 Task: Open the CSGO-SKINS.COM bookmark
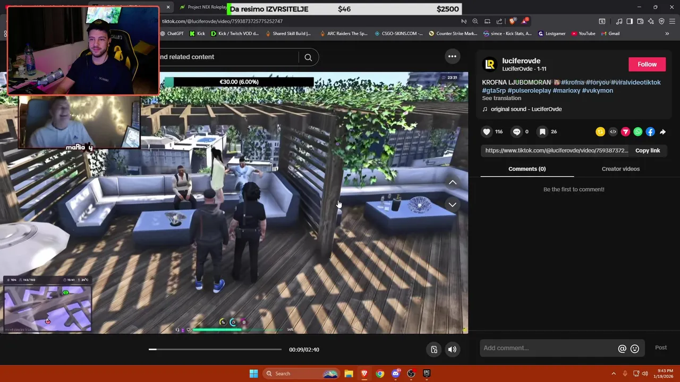pyautogui.click(x=399, y=33)
